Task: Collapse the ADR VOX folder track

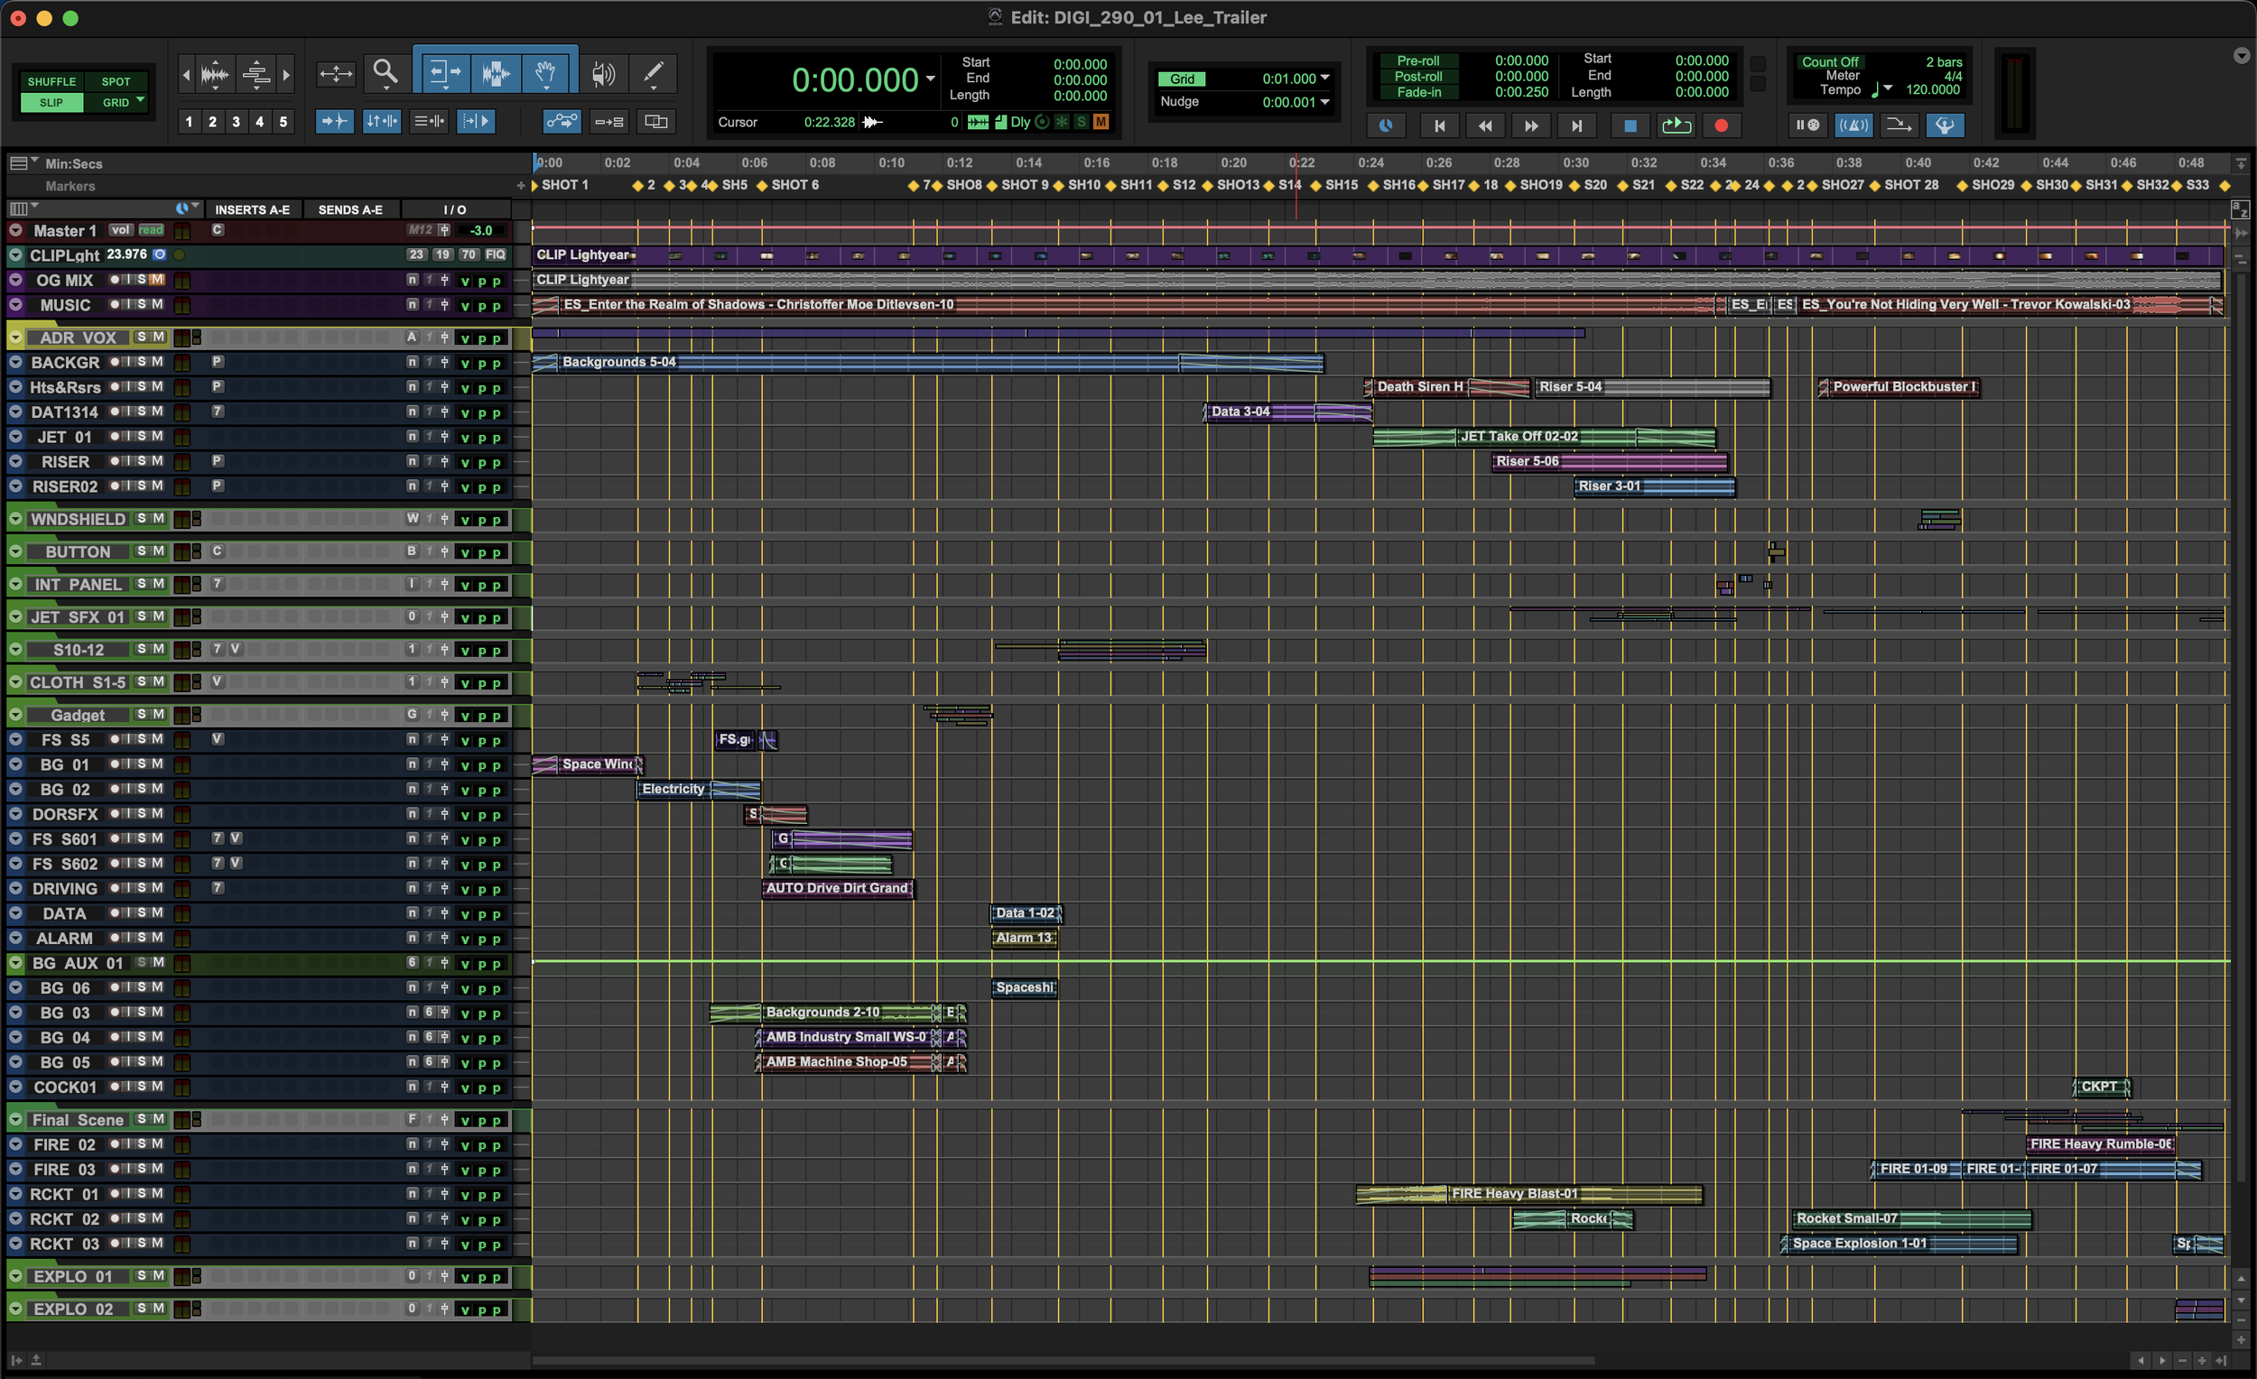Action: pyautogui.click(x=15, y=337)
